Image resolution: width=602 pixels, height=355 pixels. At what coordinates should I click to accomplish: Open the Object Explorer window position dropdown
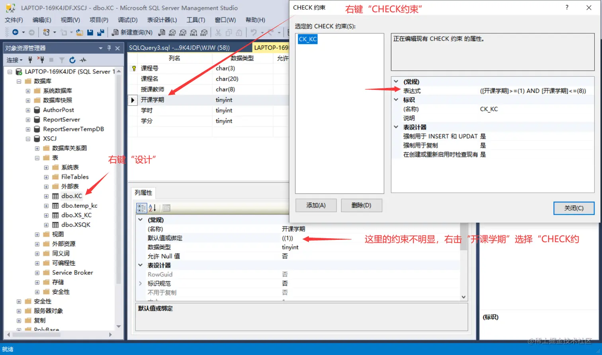[101, 48]
